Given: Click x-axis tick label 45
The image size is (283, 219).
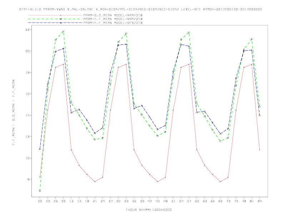Looking at the screenshot, I should point(158,201).
